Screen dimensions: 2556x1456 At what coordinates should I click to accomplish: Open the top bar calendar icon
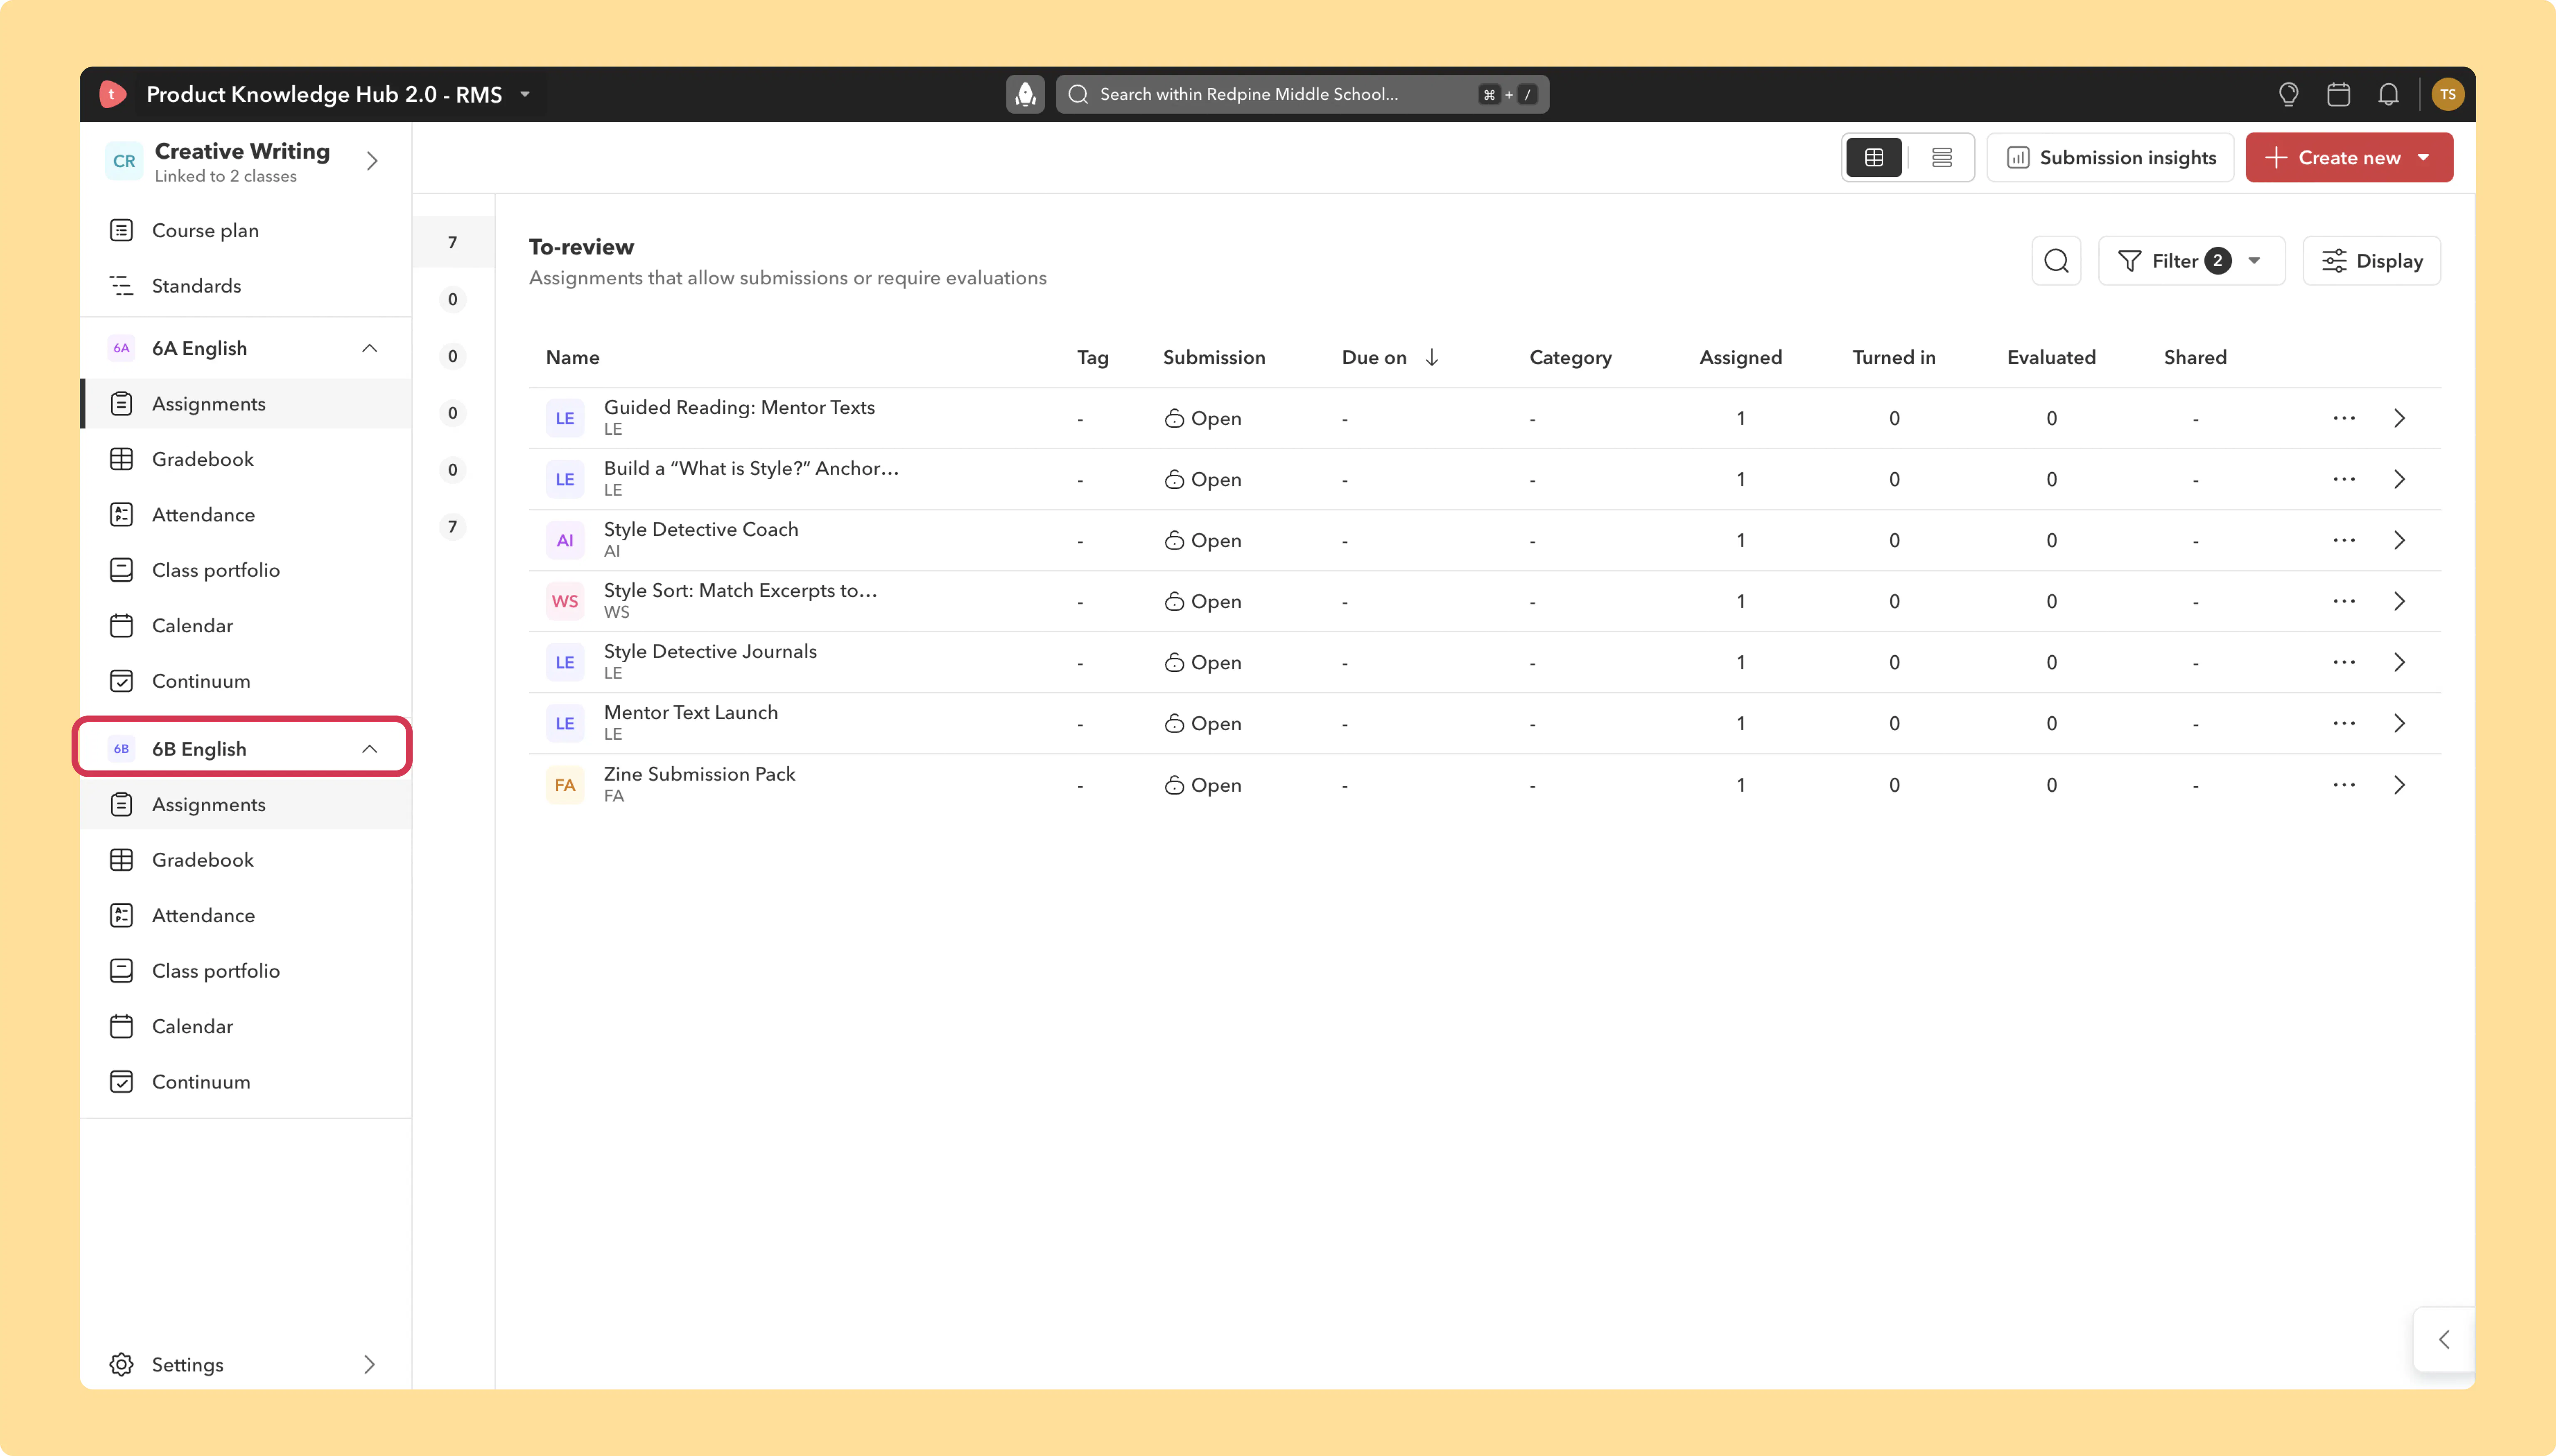click(2338, 94)
